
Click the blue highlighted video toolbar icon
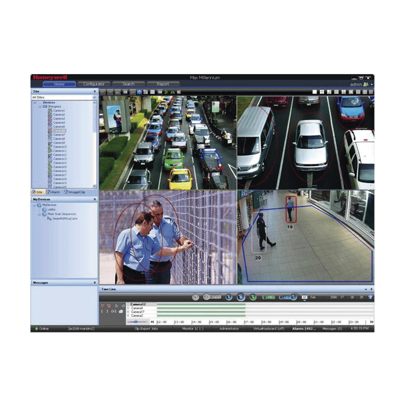point(139,92)
